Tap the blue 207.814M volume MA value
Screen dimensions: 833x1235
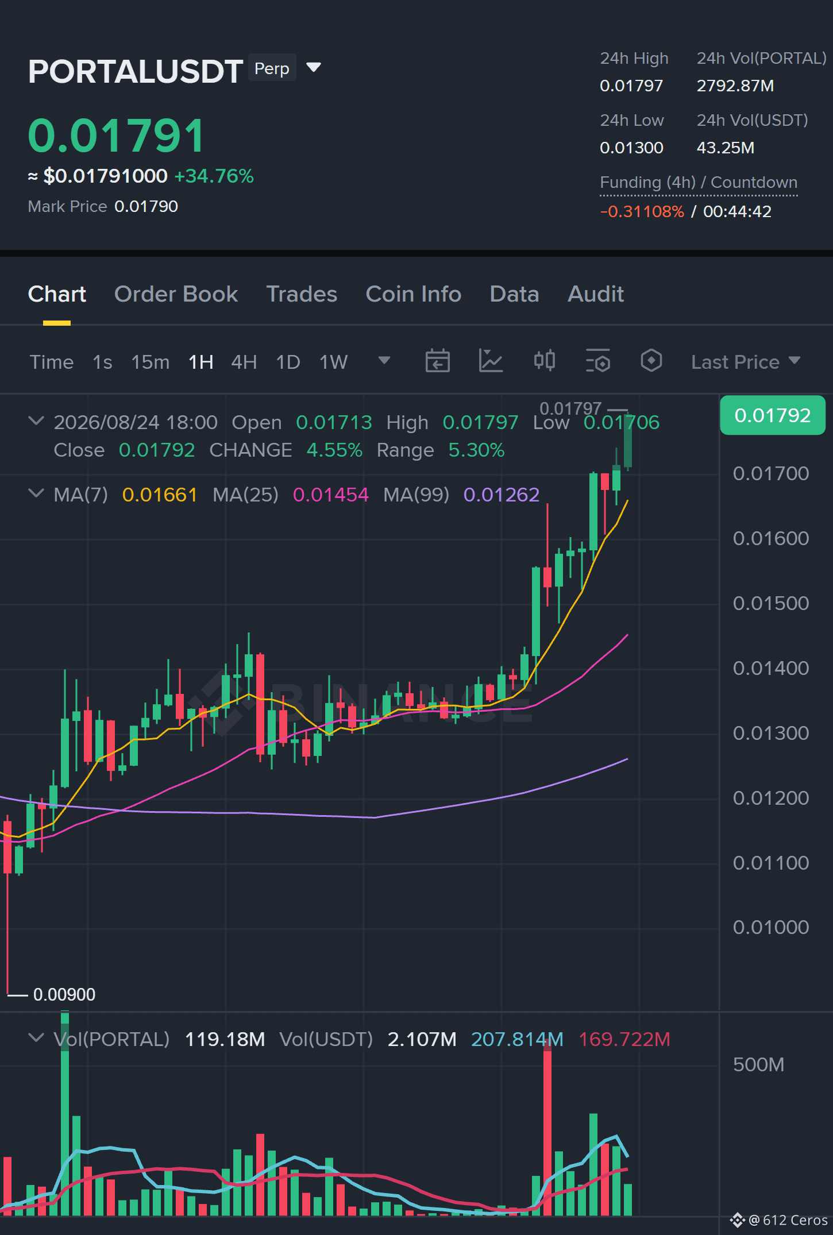point(517,1039)
